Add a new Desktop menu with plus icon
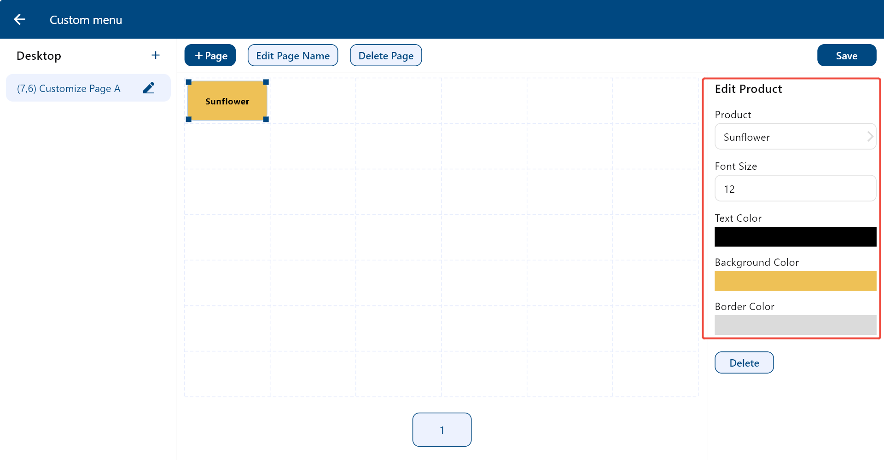 [x=156, y=55]
